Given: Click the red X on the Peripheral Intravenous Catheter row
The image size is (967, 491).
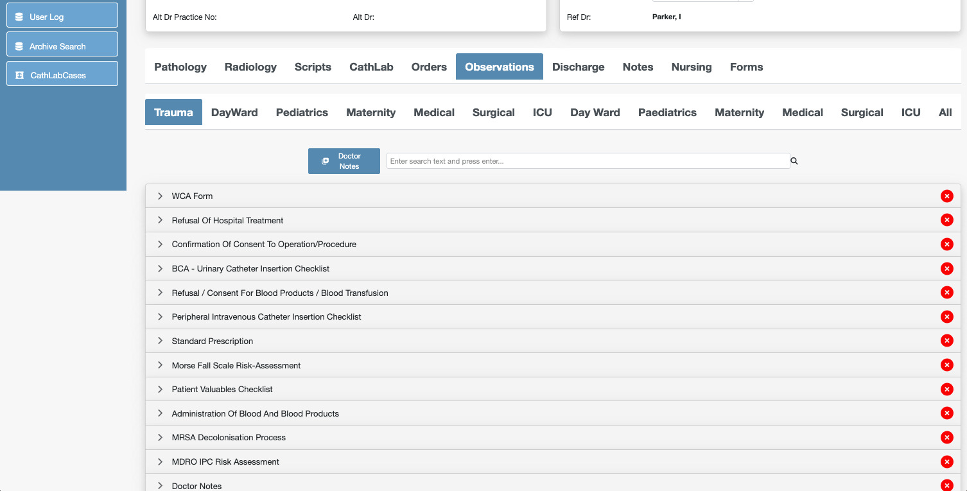Looking at the screenshot, I should pyautogui.click(x=946, y=317).
